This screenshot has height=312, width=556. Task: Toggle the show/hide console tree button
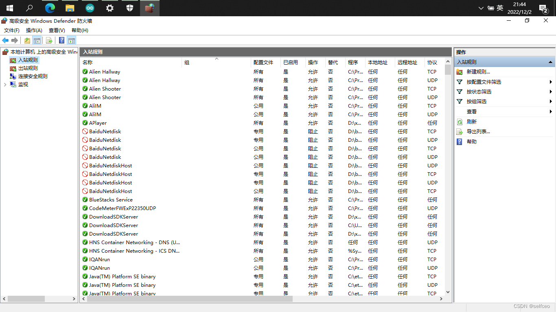pyautogui.click(x=37, y=40)
